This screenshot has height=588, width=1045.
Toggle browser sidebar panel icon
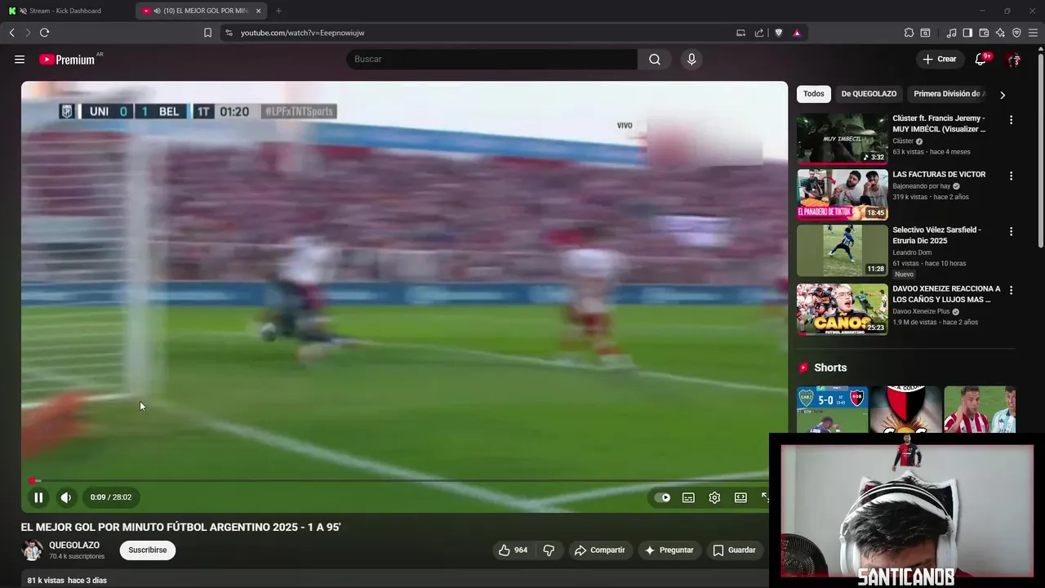click(x=967, y=33)
